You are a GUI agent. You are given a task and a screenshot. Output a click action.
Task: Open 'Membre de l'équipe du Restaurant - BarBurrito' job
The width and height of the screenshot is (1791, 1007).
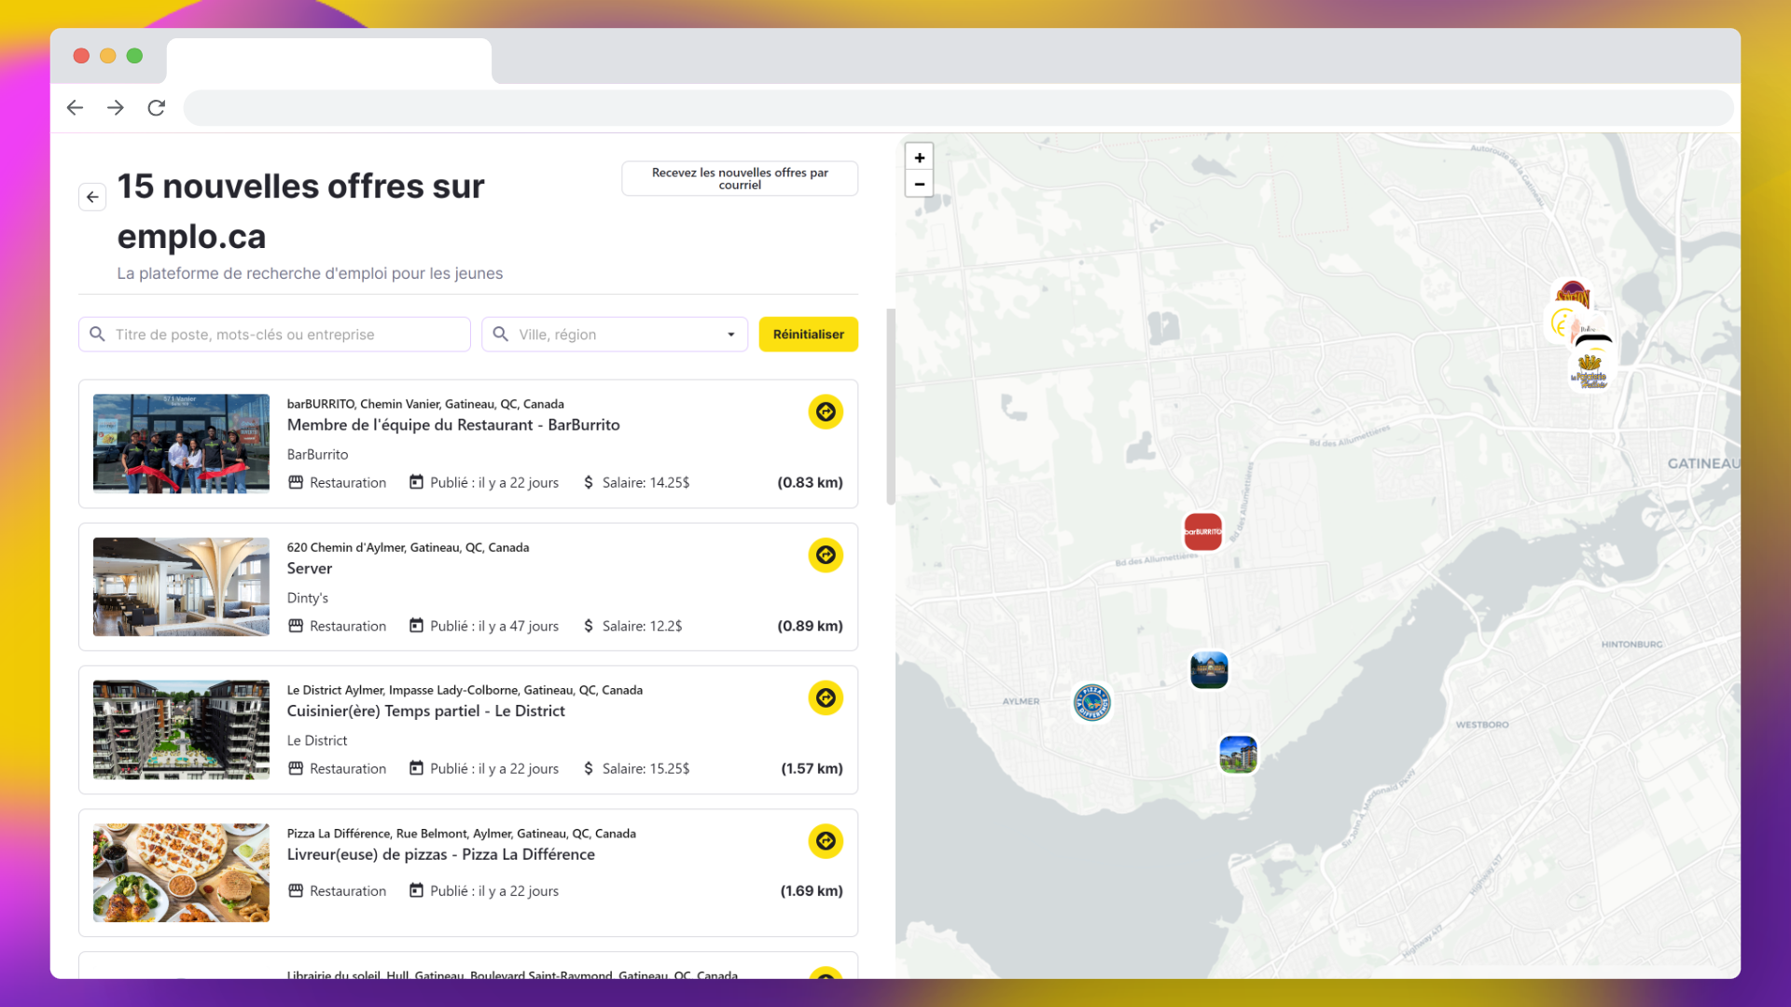pyautogui.click(x=453, y=425)
